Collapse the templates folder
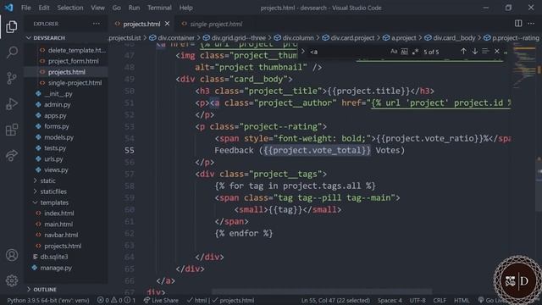 click(54, 202)
